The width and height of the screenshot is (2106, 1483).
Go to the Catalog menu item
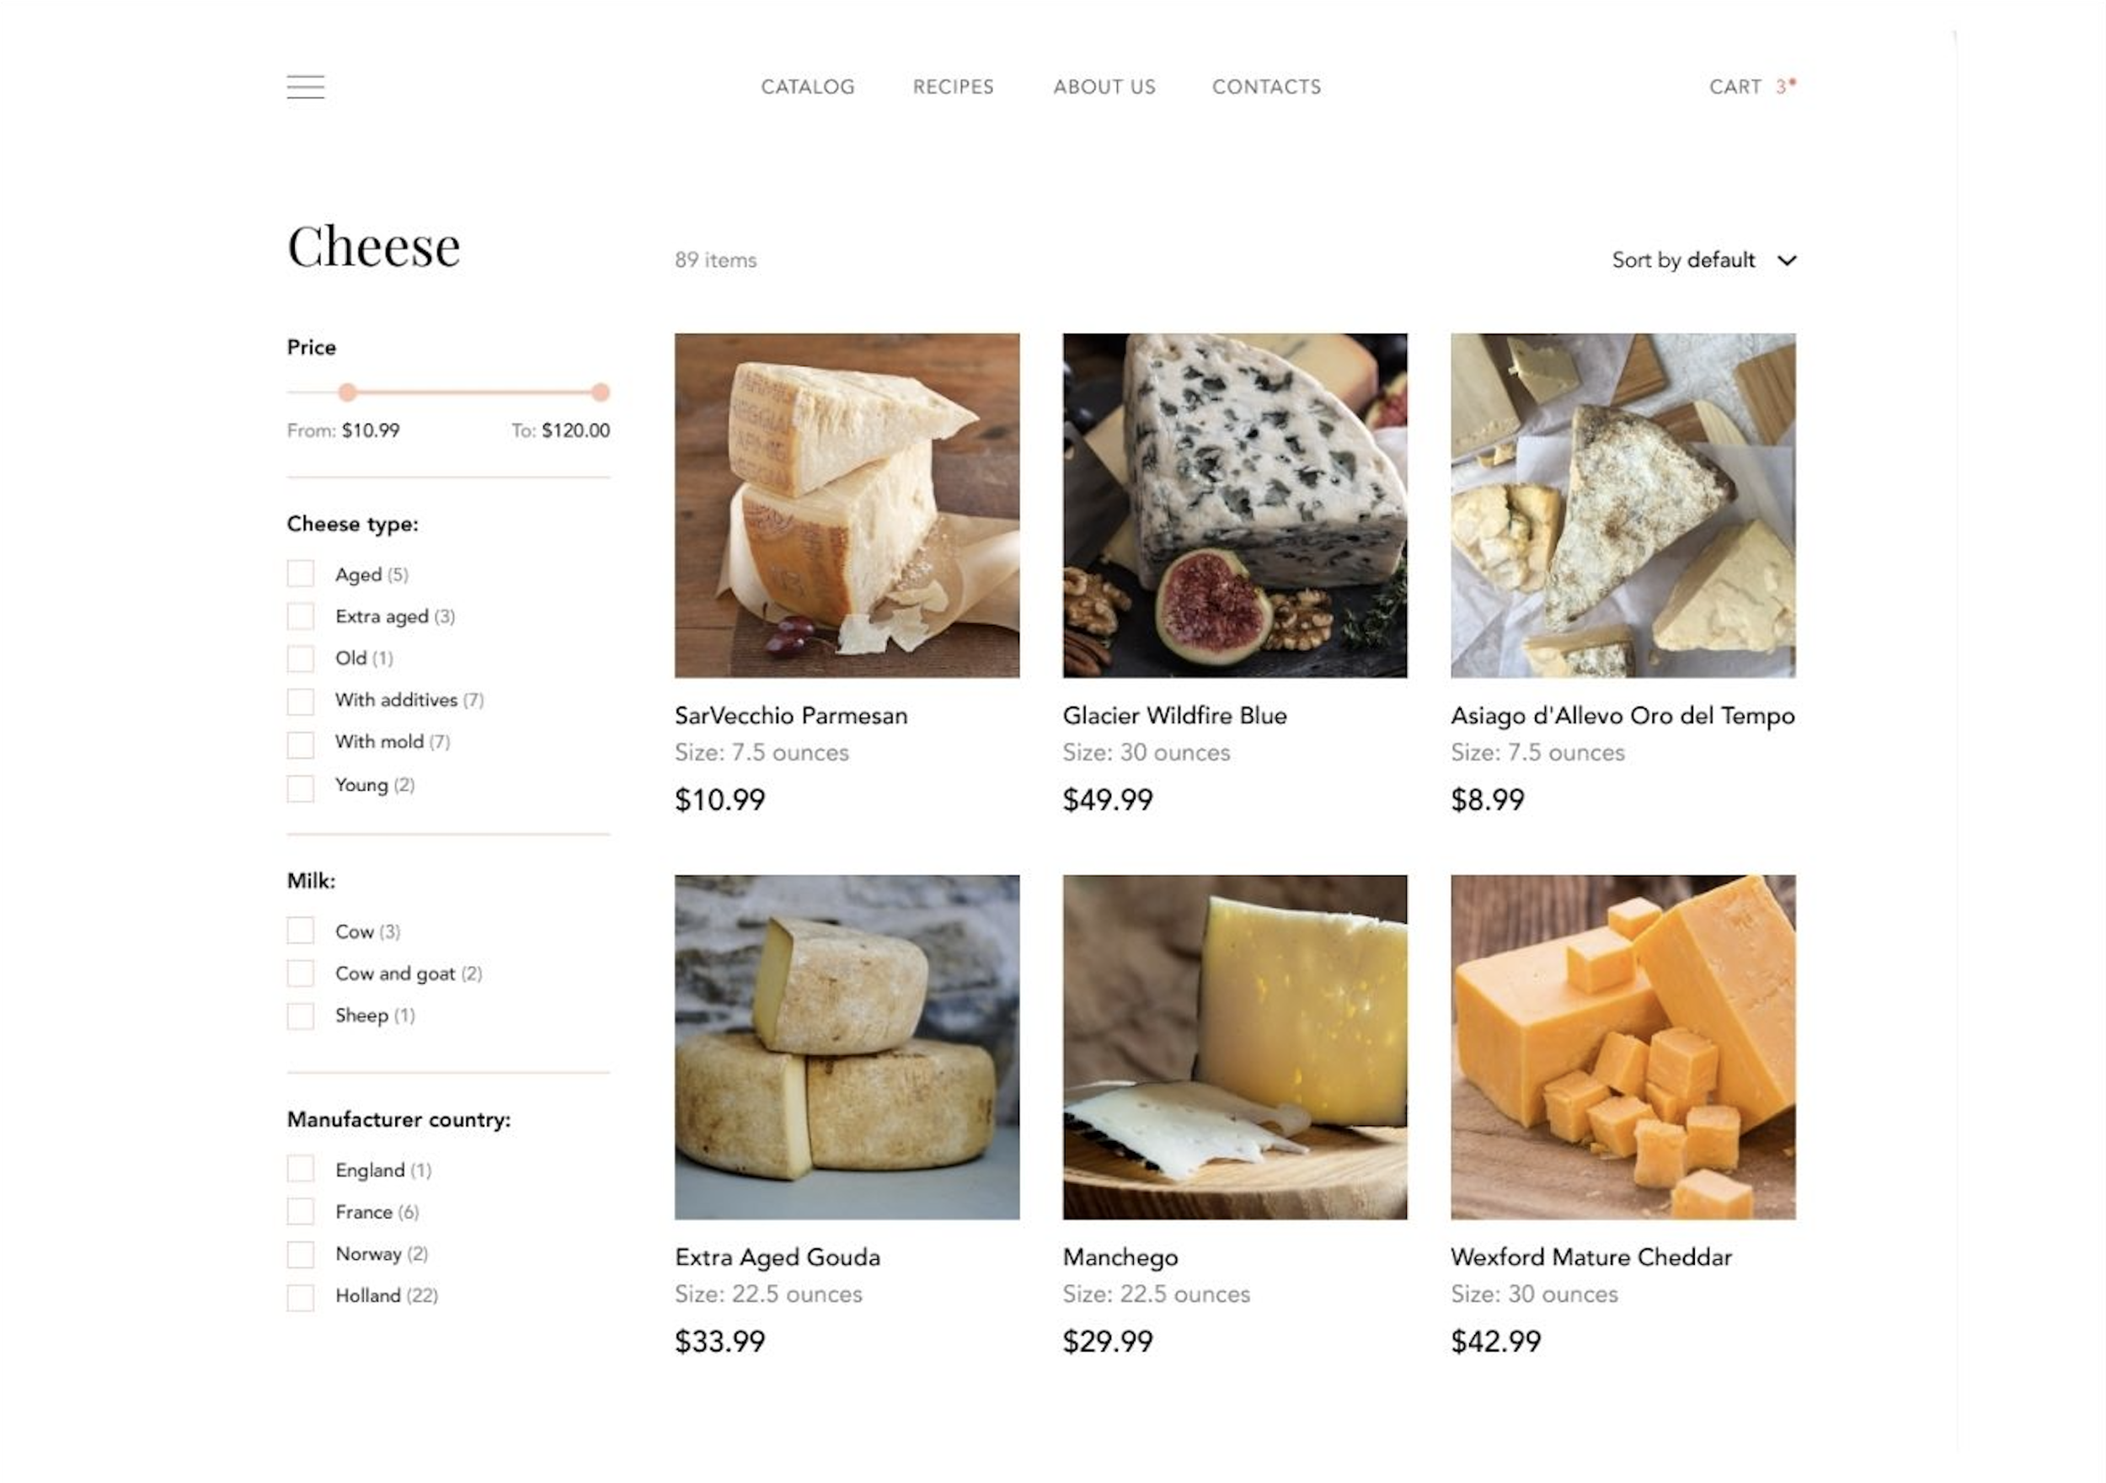(x=807, y=87)
